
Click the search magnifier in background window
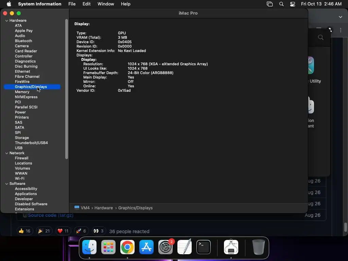click(321, 37)
